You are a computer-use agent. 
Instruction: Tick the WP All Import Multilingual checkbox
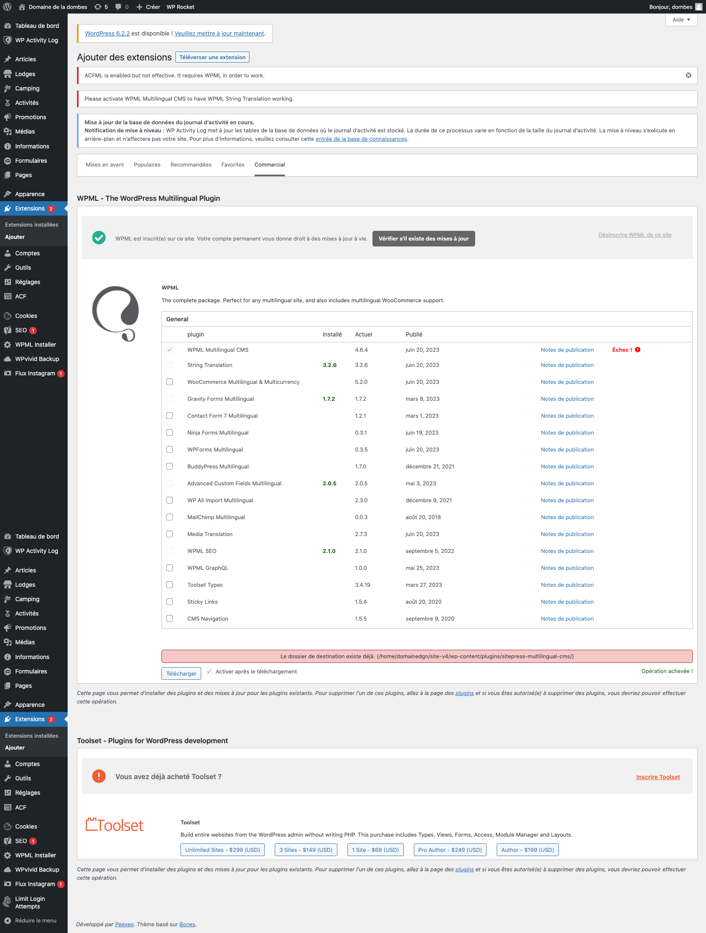(170, 500)
